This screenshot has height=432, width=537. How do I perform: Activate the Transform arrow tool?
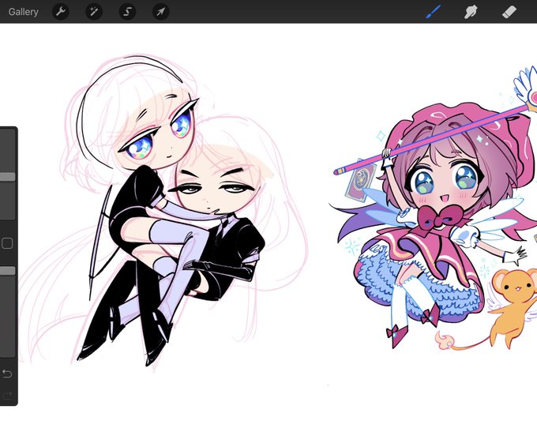click(x=160, y=12)
